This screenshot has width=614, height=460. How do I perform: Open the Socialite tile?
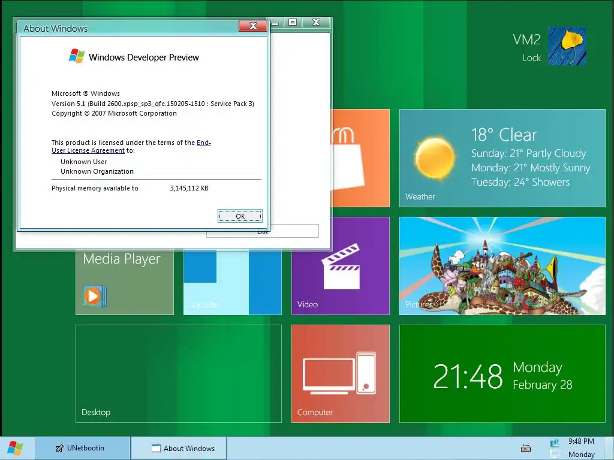point(232,282)
